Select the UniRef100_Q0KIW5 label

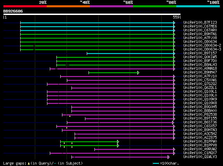(200, 57)
